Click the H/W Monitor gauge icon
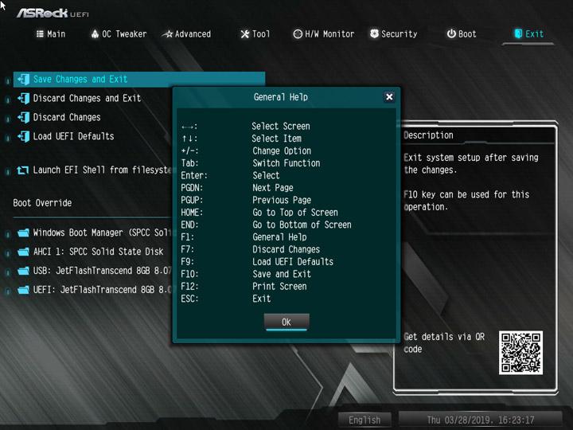Viewport: 573px width, 430px height. (298, 34)
